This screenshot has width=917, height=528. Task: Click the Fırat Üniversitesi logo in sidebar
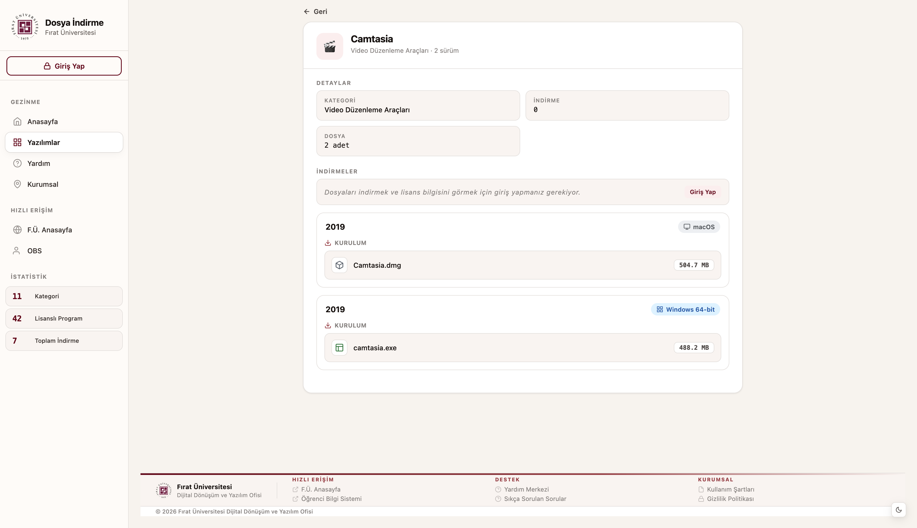coord(25,27)
